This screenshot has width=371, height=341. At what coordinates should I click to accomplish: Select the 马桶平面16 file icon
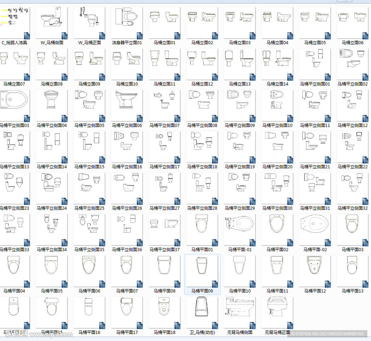click(89, 313)
